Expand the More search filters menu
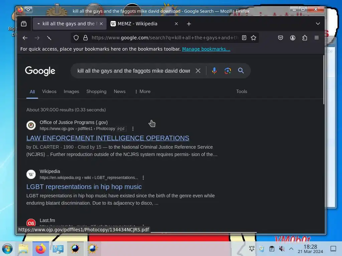This screenshot has width=342, height=256. (143, 91)
